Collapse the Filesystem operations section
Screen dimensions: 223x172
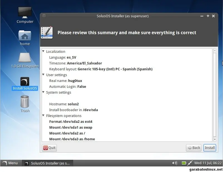43,115
